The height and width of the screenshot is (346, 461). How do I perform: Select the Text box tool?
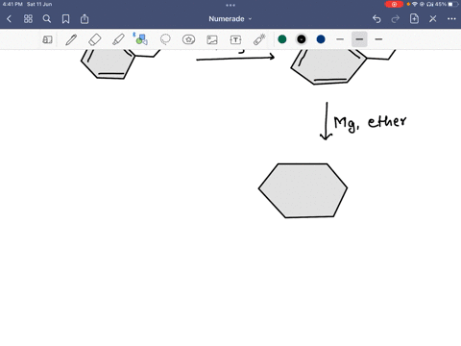click(x=235, y=39)
